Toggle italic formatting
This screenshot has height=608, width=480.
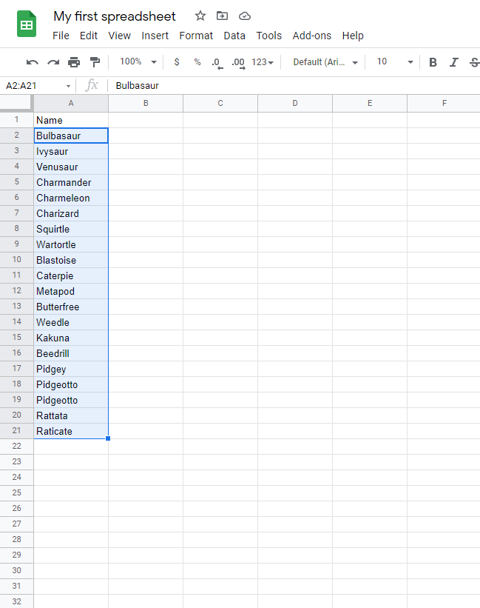point(454,62)
